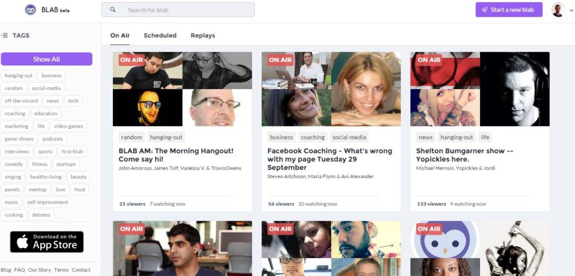Open Shelton Bumgarner show thumbnail

tap(480, 89)
